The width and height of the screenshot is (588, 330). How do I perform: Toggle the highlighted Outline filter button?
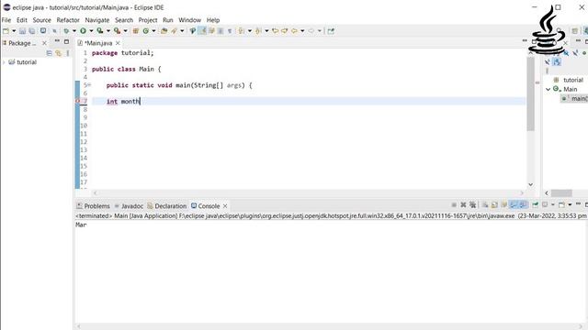click(x=557, y=62)
